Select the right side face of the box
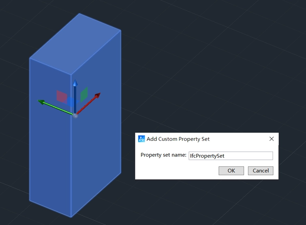 pos(97,154)
